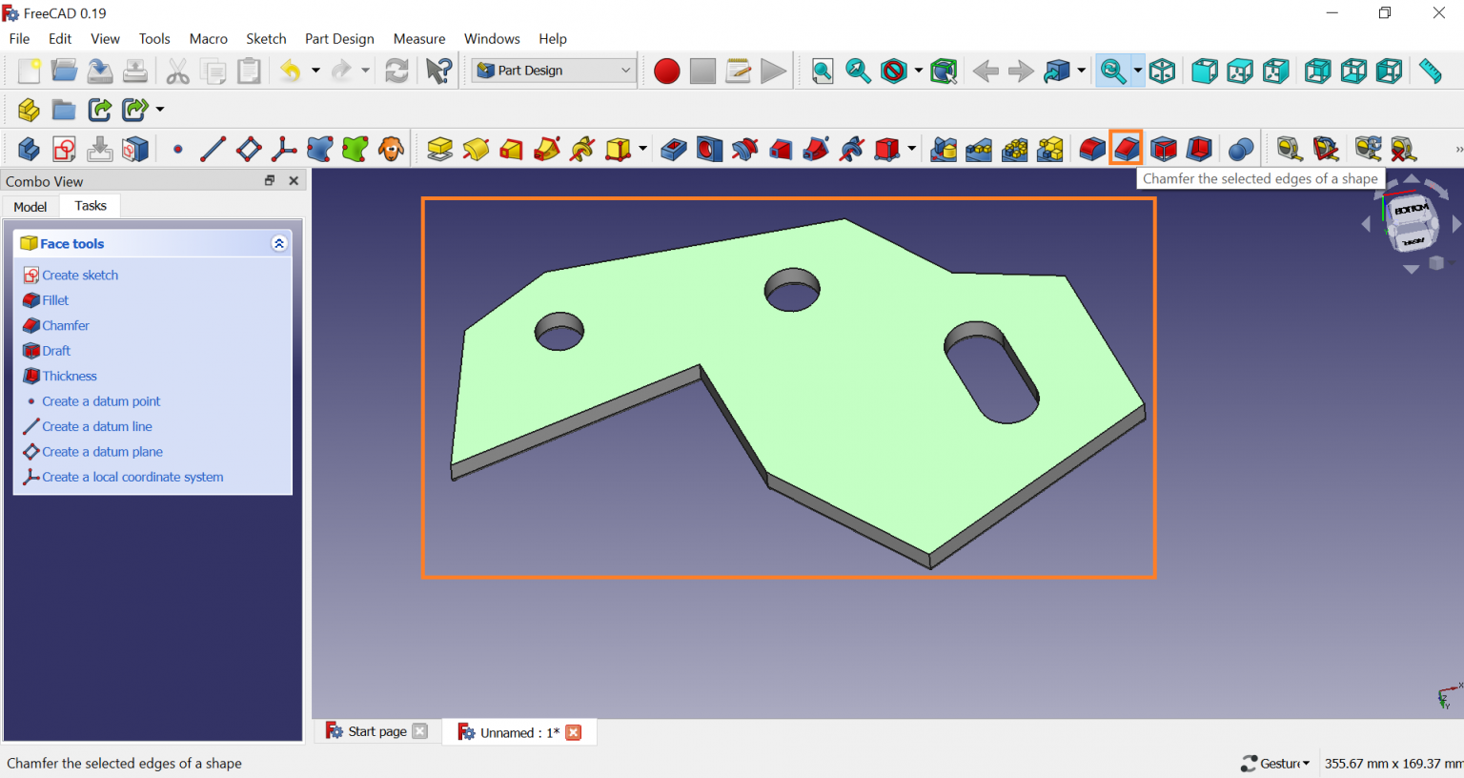Image resolution: width=1464 pixels, height=778 pixels.
Task: Toggle floating of Combo View panel
Action: (270, 180)
